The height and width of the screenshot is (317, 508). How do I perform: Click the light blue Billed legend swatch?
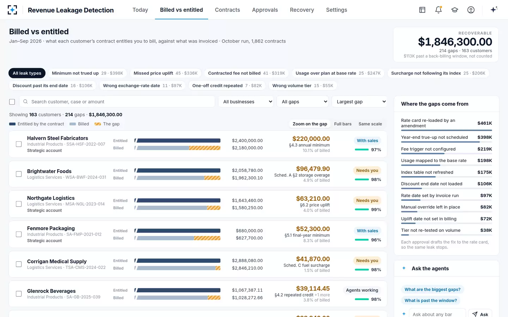point(73,124)
